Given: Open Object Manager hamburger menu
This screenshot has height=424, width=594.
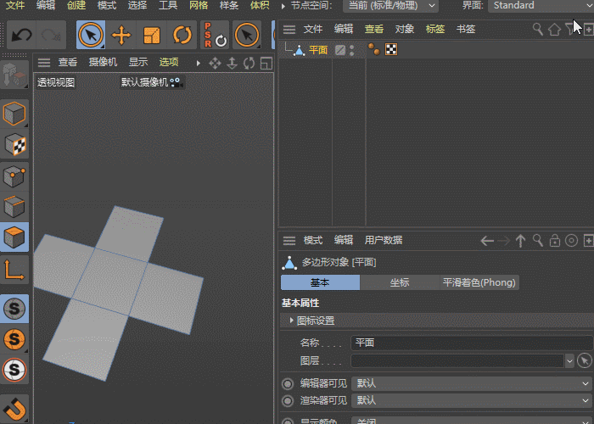Looking at the screenshot, I should coord(289,29).
